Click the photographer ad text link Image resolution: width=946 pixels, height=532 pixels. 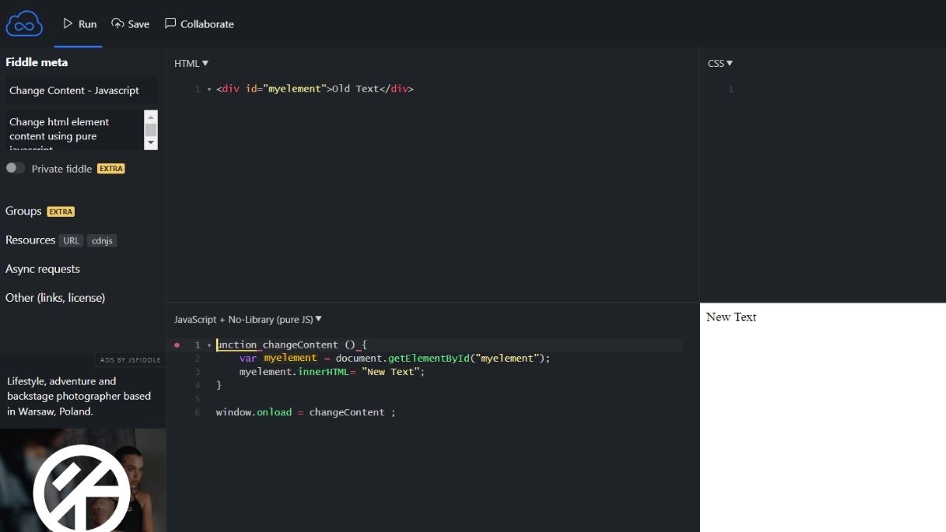click(x=79, y=396)
